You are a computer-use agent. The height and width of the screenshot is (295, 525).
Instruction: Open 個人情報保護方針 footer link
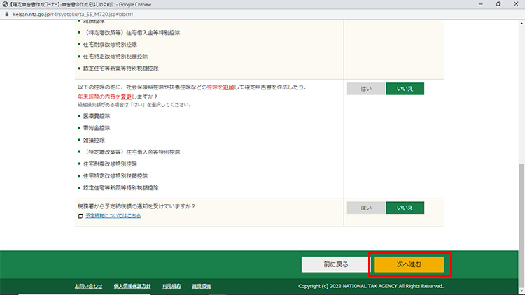(x=132, y=286)
